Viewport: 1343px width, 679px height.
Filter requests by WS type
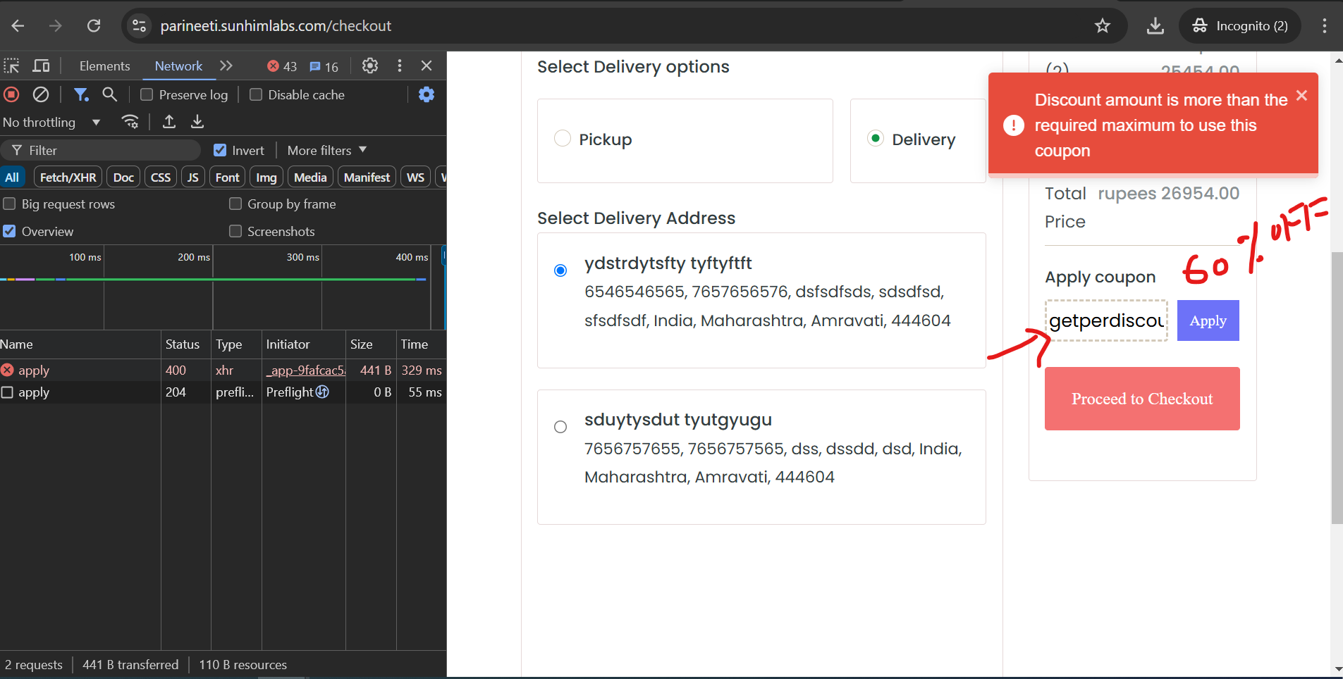(416, 177)
